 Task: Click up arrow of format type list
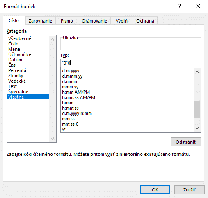click(197, 72)
